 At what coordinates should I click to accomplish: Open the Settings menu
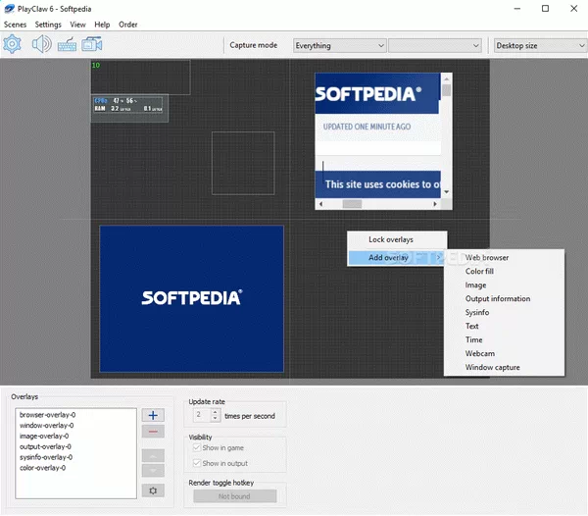(x=48, y=25)
